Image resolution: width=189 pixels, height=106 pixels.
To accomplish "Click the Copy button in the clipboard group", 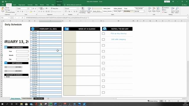I will point(8,10).
